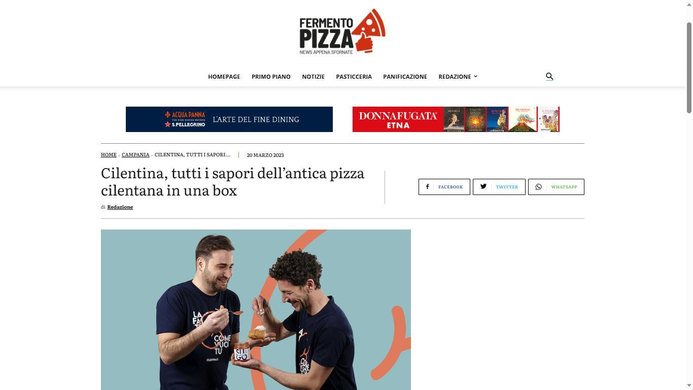Open the Acqua Panna S.Pellegrino banner
The image size is (693, 390).
pyautogui.click(x=229, y=119)
